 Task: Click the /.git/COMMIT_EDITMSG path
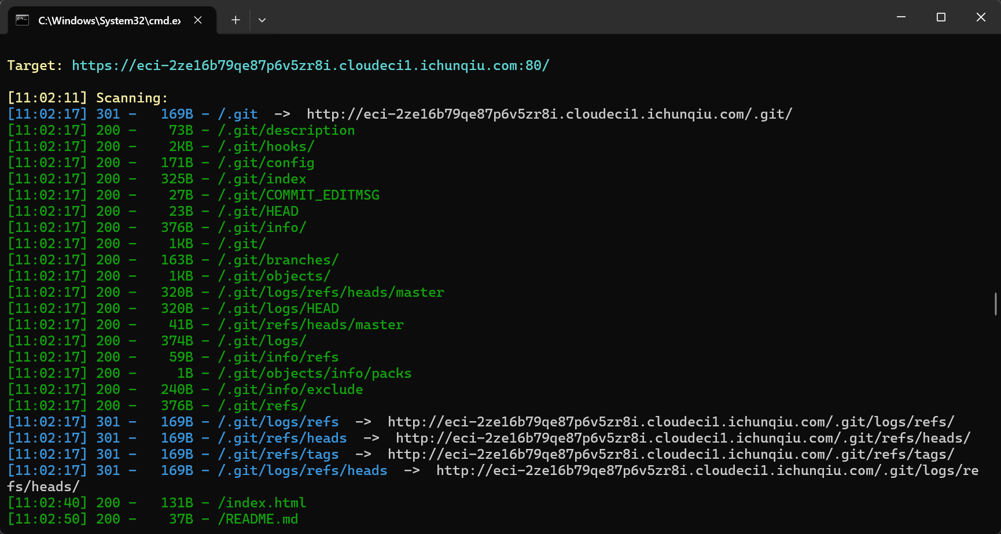(299, 195)
